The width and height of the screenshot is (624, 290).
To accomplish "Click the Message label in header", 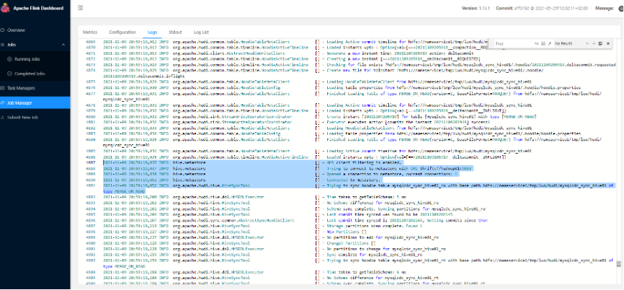I will [605, 9].
